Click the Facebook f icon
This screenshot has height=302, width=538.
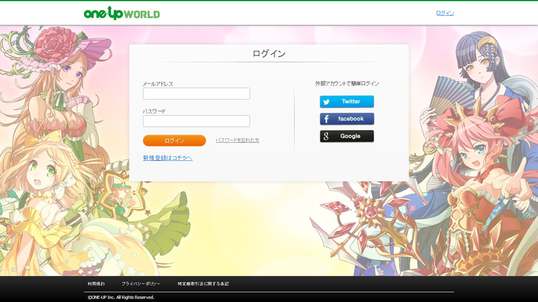tap(326, 119)
